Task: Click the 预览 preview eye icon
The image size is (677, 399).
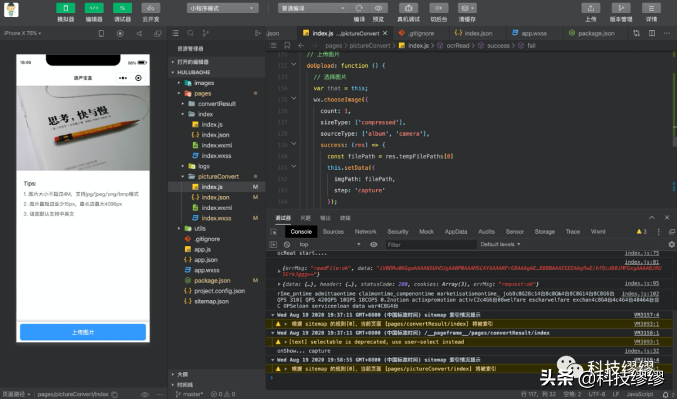Action: tap(378, 8)
